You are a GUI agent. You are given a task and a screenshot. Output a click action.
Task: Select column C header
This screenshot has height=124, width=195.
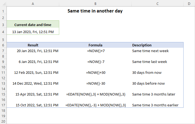(158, 4)
